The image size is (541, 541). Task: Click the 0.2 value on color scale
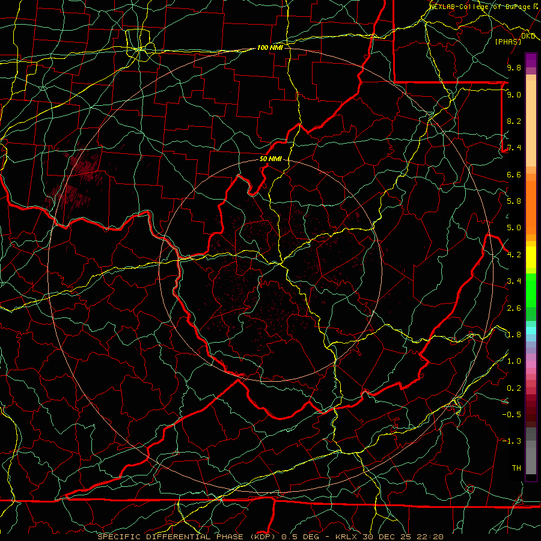click(514, 388)
